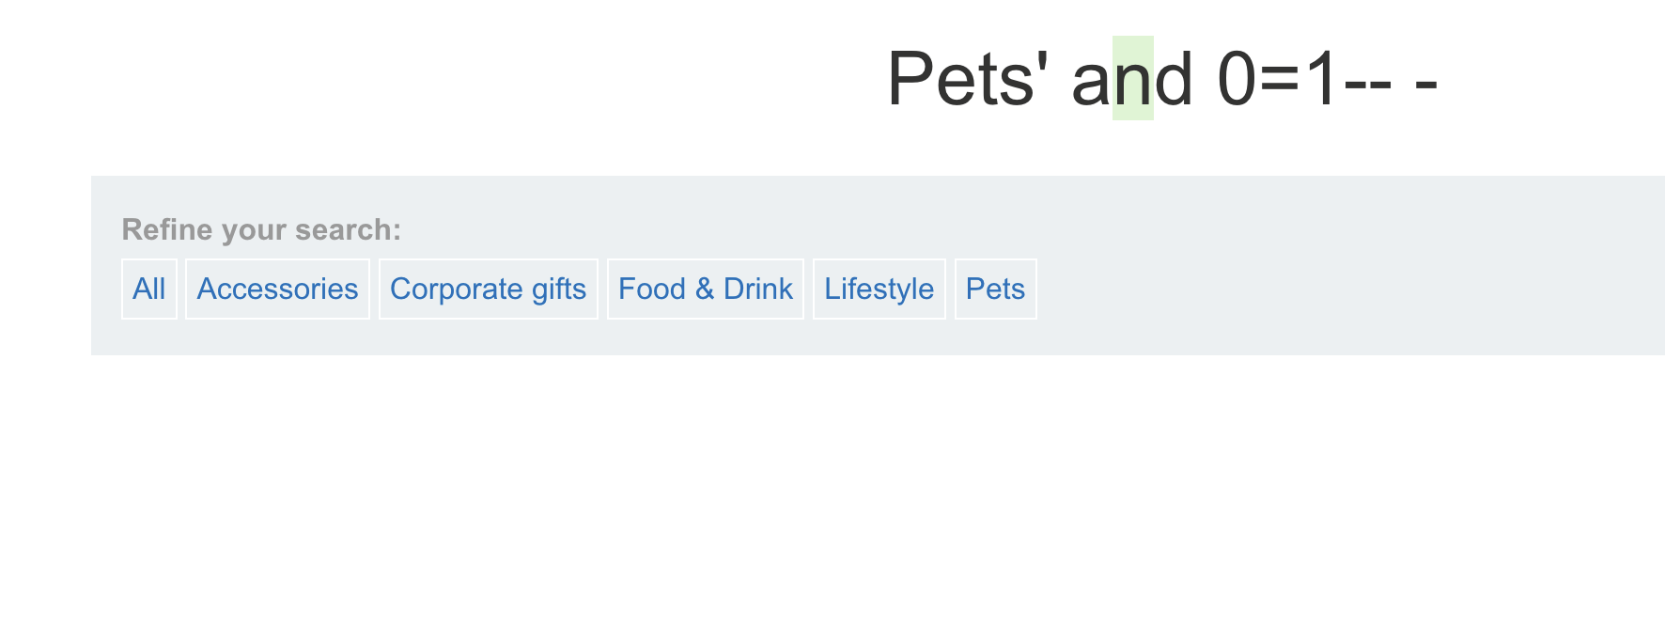Click the ampersand in Food & Drink
The width and height of the screenshot is (1665, 626).
[705, 289]
